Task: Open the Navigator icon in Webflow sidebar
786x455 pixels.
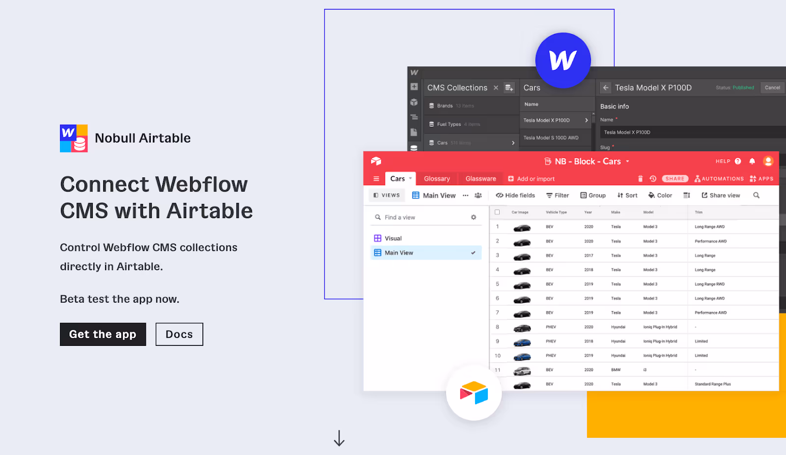Action: point(414,117)
